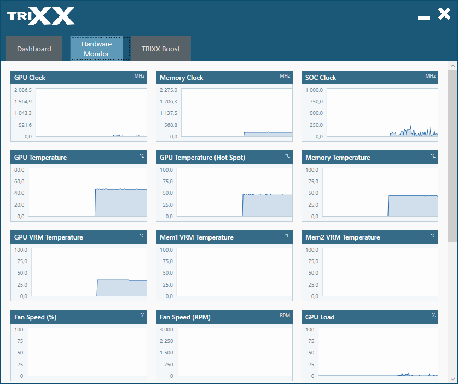The height and width of the screenshot is (384, 458).
Task: Click the Hot Spot temperature chart plot
Action: (x=235, y=192)
